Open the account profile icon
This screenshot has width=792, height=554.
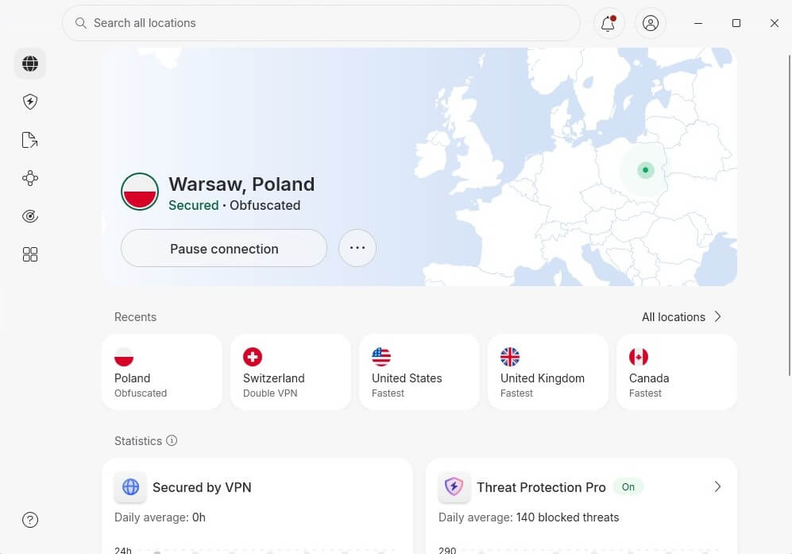(650, 23)
